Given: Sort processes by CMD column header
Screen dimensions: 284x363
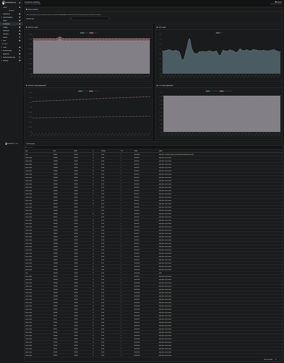Looking at the screenshot, I should 160,151.
